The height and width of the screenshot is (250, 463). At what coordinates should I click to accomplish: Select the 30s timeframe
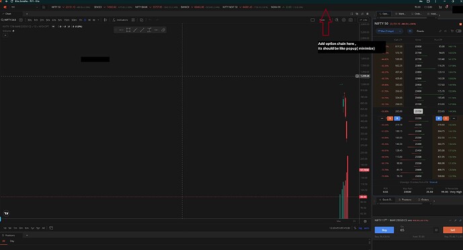point(30,20)
